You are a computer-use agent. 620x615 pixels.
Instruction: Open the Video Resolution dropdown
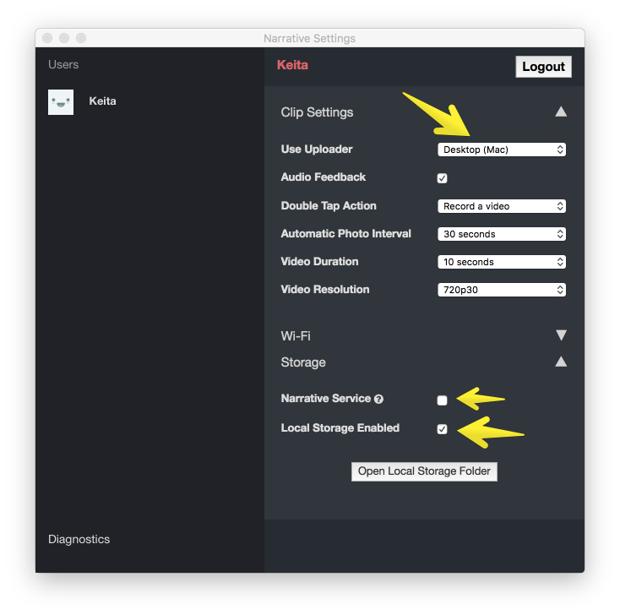click(502, 290)
